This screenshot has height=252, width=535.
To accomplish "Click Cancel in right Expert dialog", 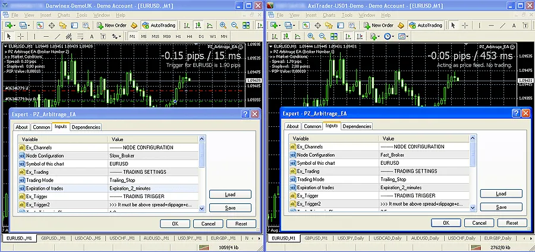I will pyautogui.click(x=479, y=223).
